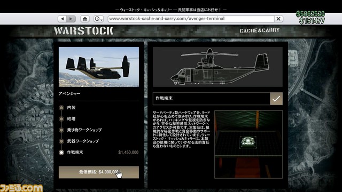Click the 作戦端末 option bar
Image resolution: width=342 pixels, height=192 pixels.
pos(217,99)
